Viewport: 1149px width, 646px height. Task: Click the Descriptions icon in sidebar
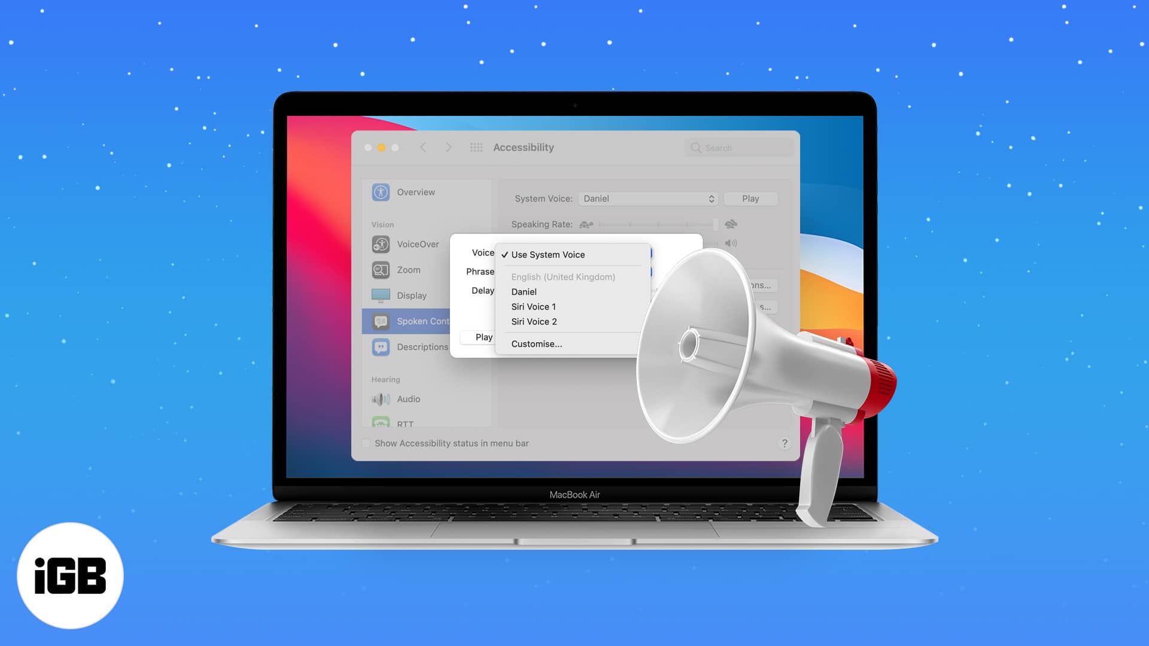(x=381, y=346)
